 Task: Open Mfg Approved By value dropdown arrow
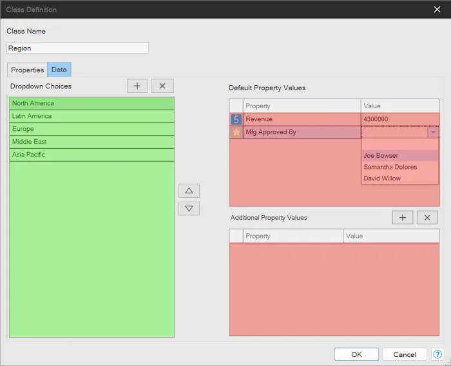click(x=433, y=132)
